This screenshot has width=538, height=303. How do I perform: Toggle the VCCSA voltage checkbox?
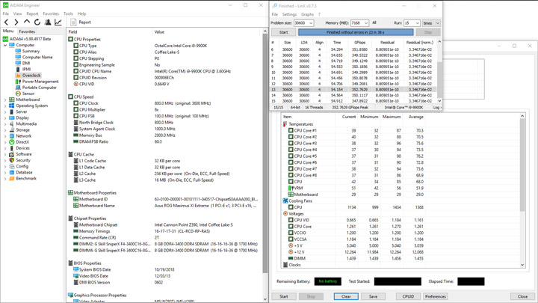click(291, 239)
